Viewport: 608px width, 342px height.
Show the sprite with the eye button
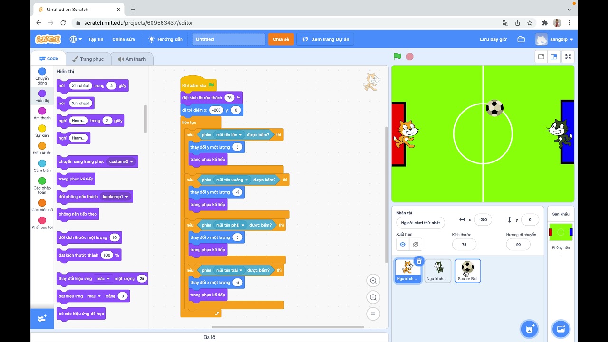pyautogui.click(x=403, y=244)
